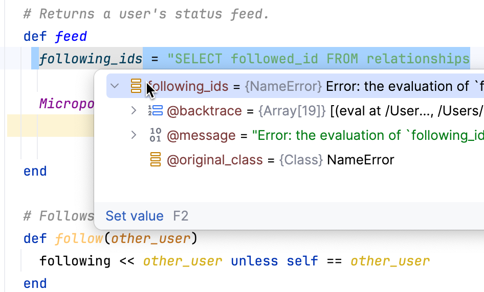This screenshot has width=484, height=292.
Task: Expand the @message string entry
Action: (x=134, y=135)
